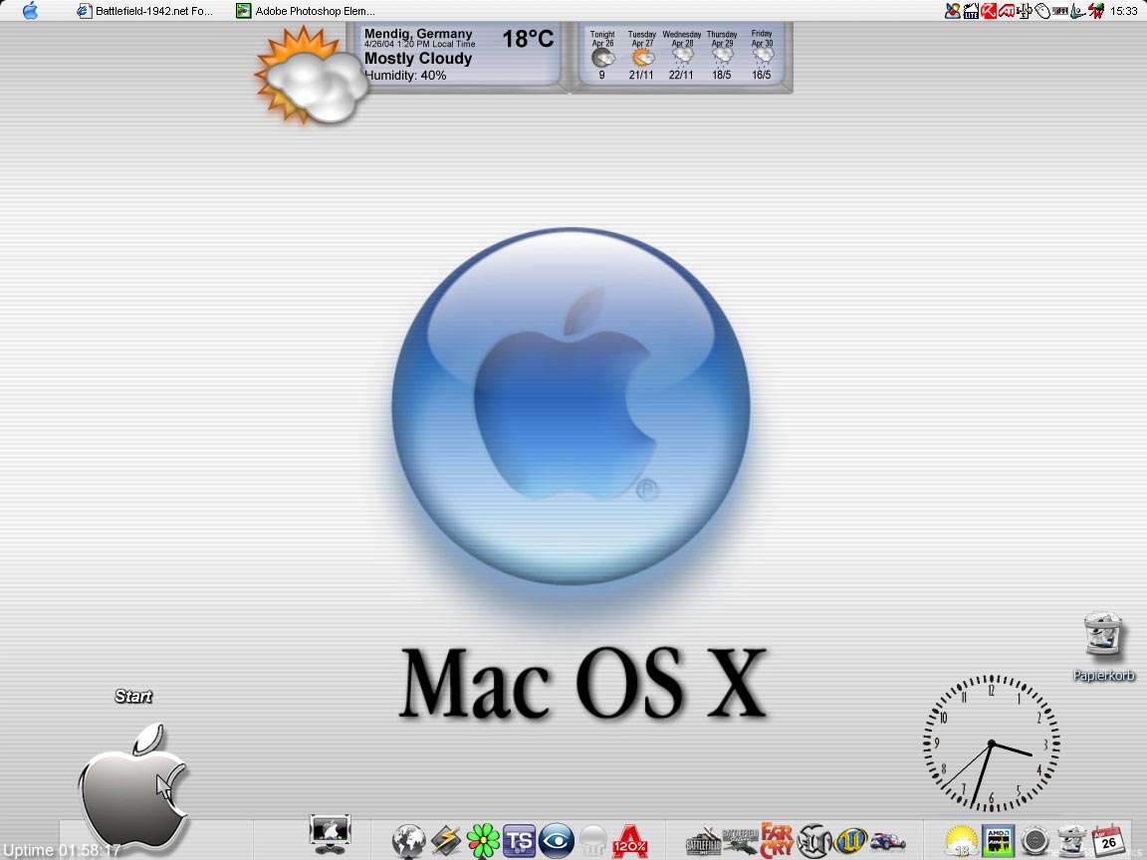Click the Uptime 01:58:17 readout
The height and width of the screenshot is (860, 1147).
point(62,850)
